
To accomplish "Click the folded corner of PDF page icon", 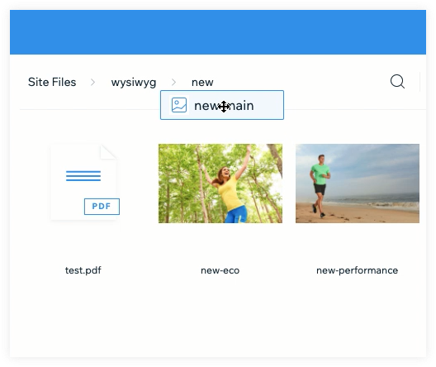I will pos(108,152).
